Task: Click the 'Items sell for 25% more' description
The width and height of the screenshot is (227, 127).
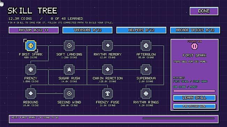Action: click(190, 62)
